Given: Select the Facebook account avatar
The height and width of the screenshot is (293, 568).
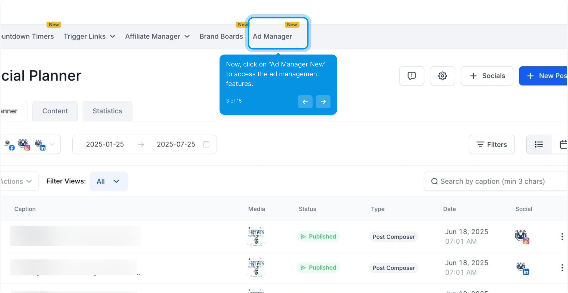Looking at the screenshot, I should point(10,145).
